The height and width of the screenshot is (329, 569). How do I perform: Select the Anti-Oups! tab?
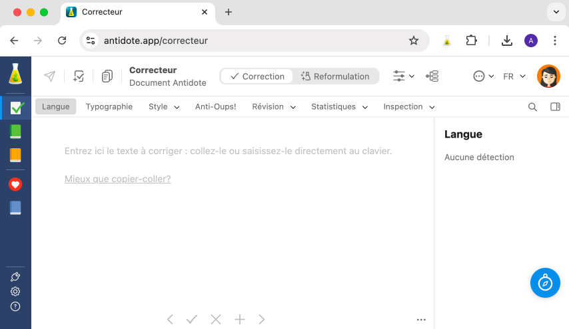[x=215, y=107]
